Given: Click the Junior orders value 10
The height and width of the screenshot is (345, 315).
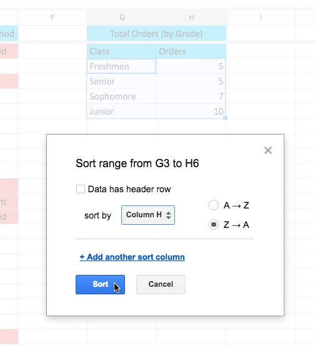Looking at the screenshot, I should [191, 111].
